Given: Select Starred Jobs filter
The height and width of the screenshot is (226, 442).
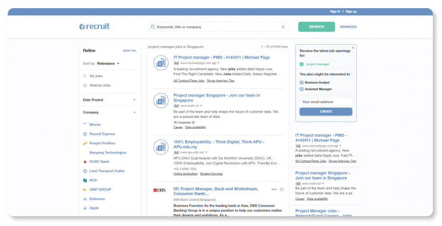Looking at the screenshot, I should tap(100, 85).
